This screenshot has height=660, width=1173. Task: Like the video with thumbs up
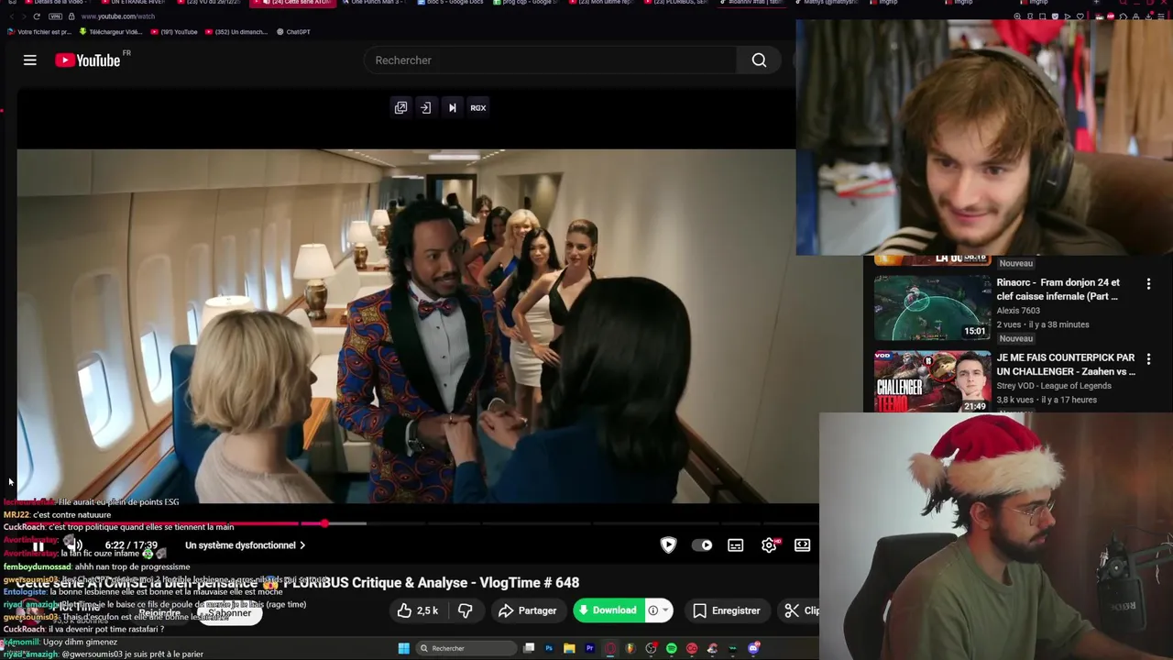point(418,610)
